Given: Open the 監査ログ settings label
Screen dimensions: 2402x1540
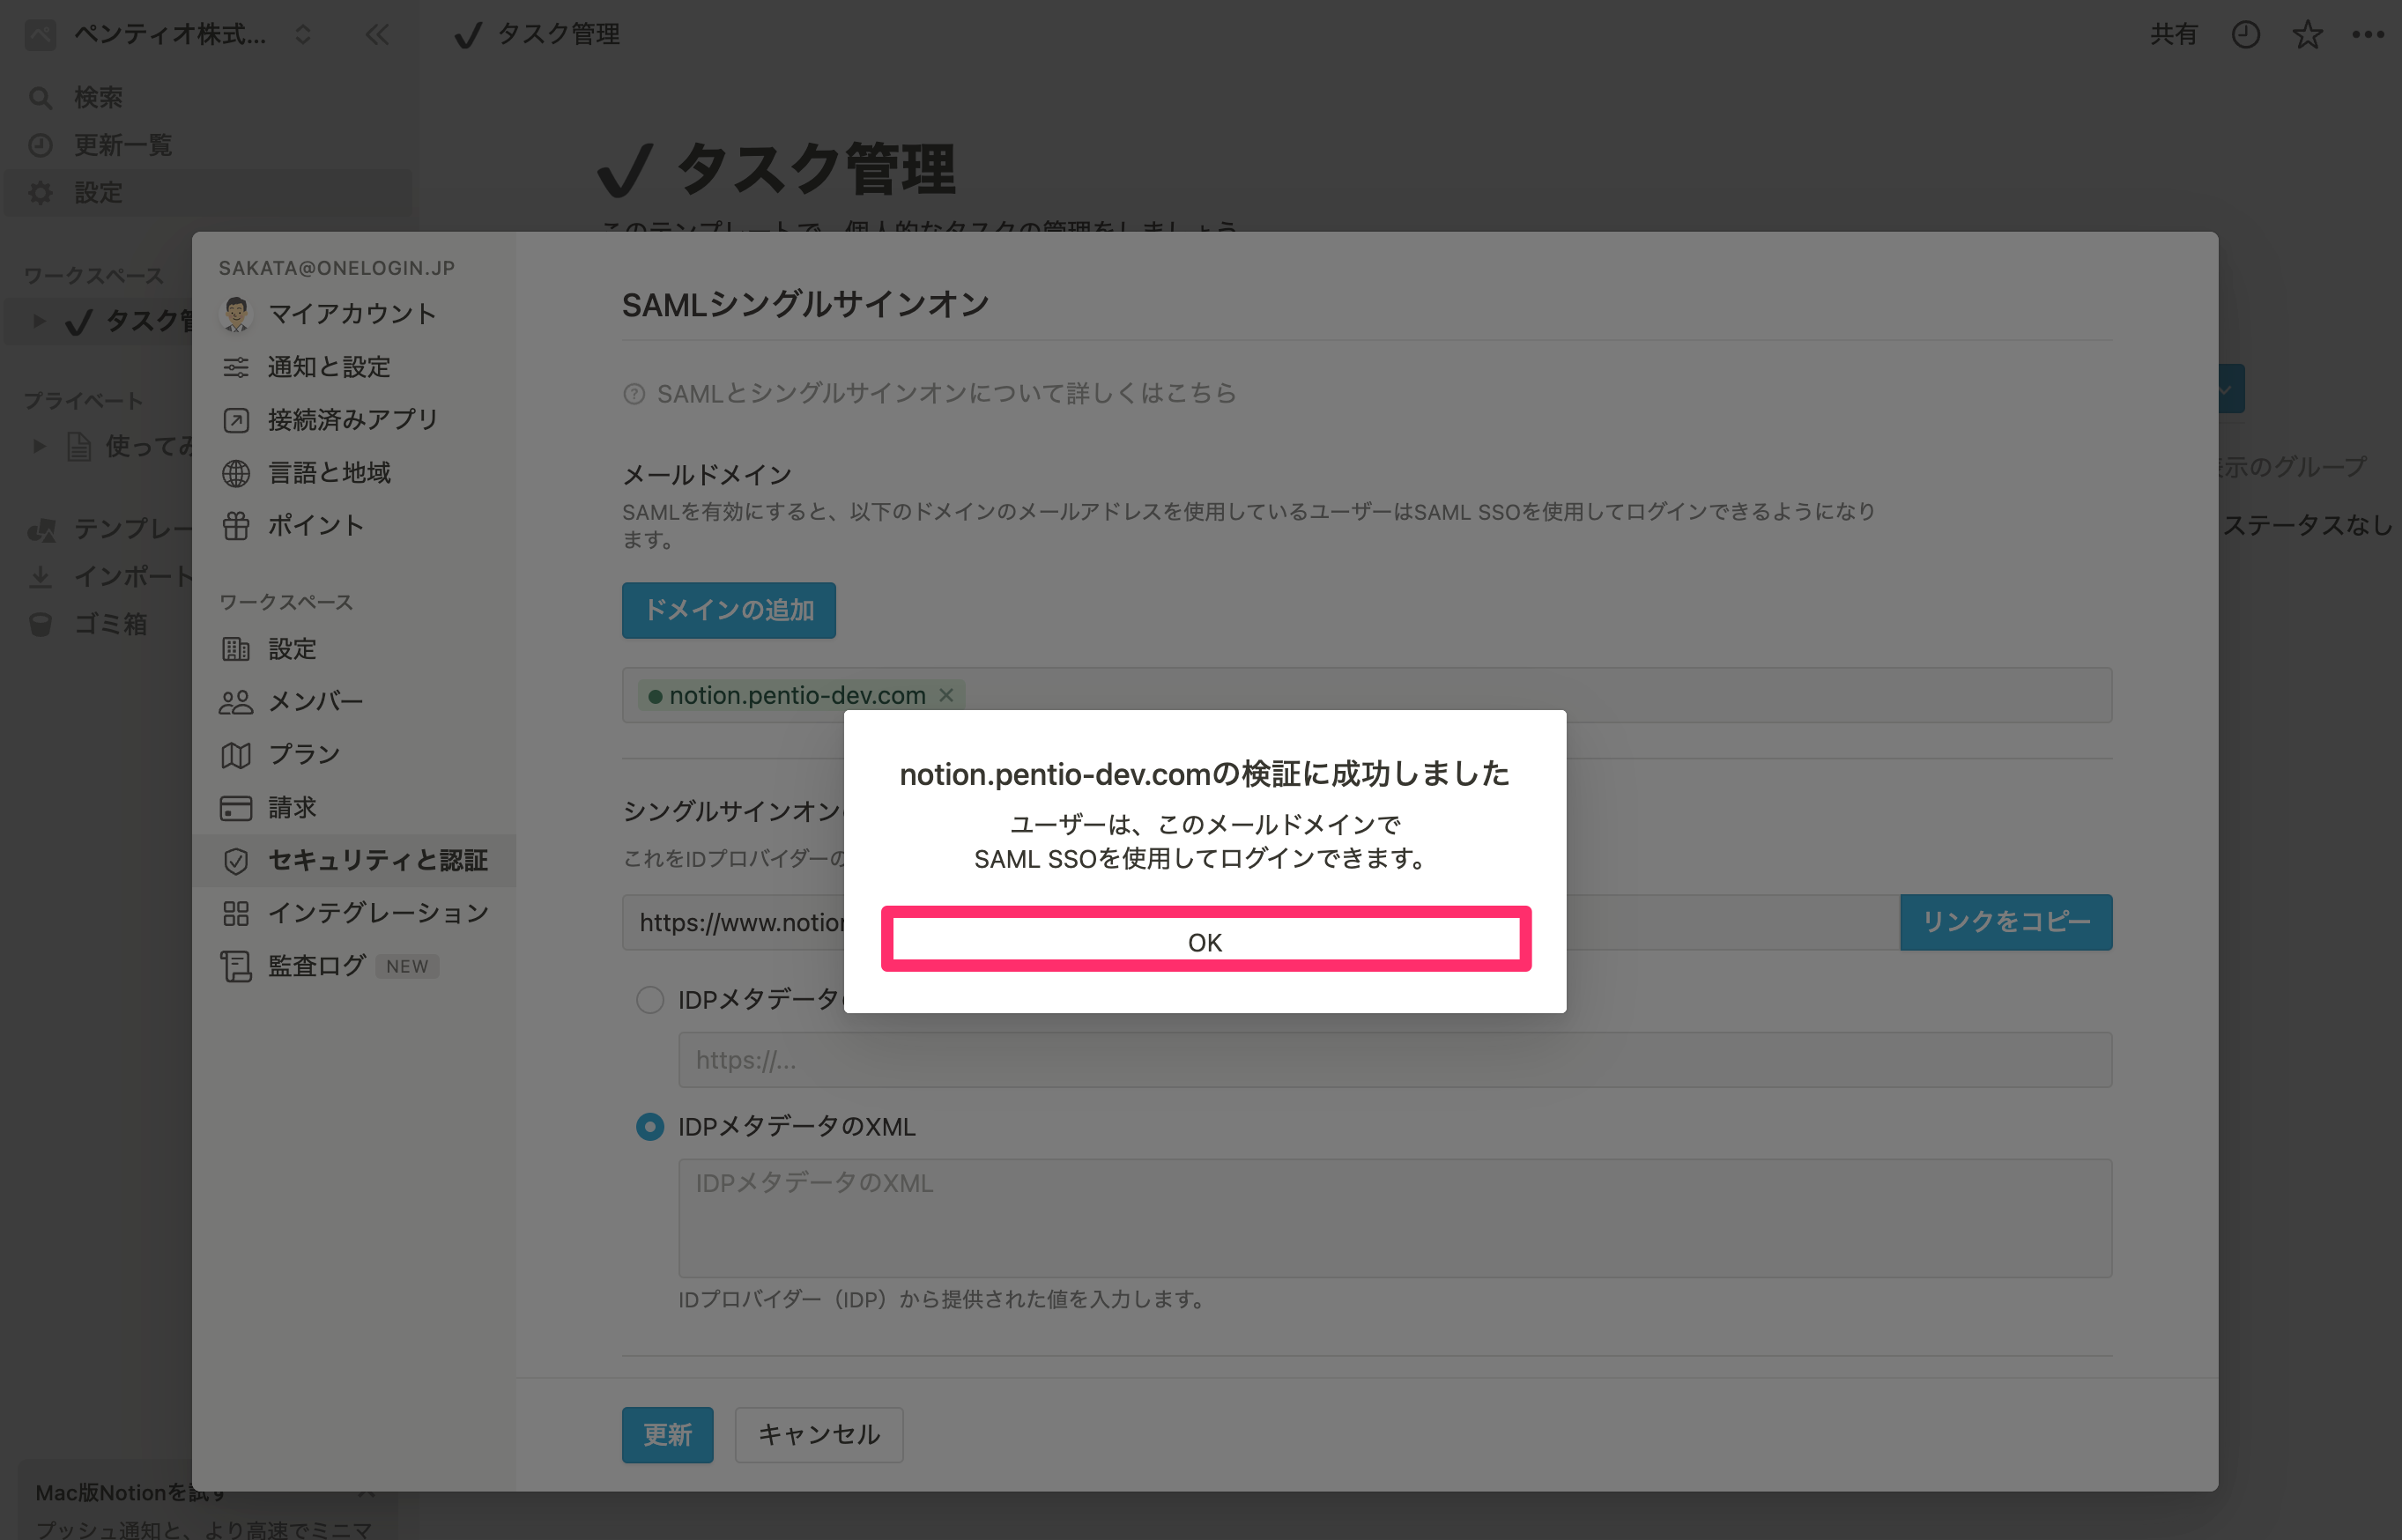Looking at the screenshot, I should coord(317,966).
